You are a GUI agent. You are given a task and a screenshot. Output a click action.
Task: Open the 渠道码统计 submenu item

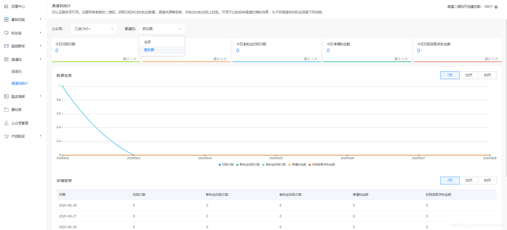click(20, 83)
